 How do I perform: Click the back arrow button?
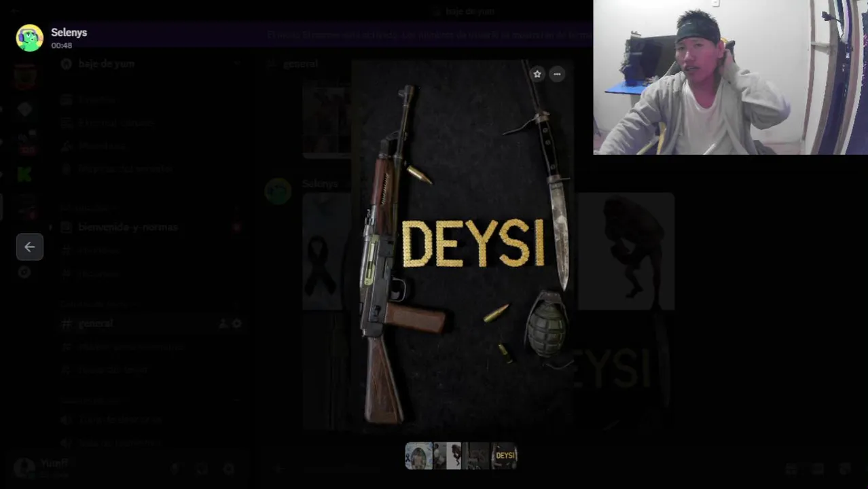(30, 247)
